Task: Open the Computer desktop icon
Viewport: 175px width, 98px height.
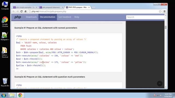Action: pyautogui.click(x=5, y=5)
